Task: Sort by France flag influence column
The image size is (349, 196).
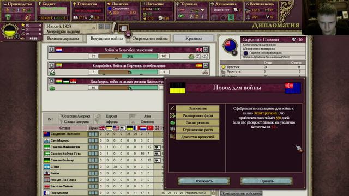Action: 136,128
